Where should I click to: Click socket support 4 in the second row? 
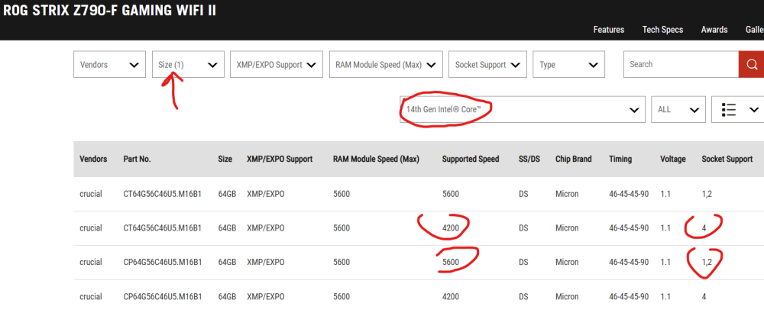[x=704, y=227]
